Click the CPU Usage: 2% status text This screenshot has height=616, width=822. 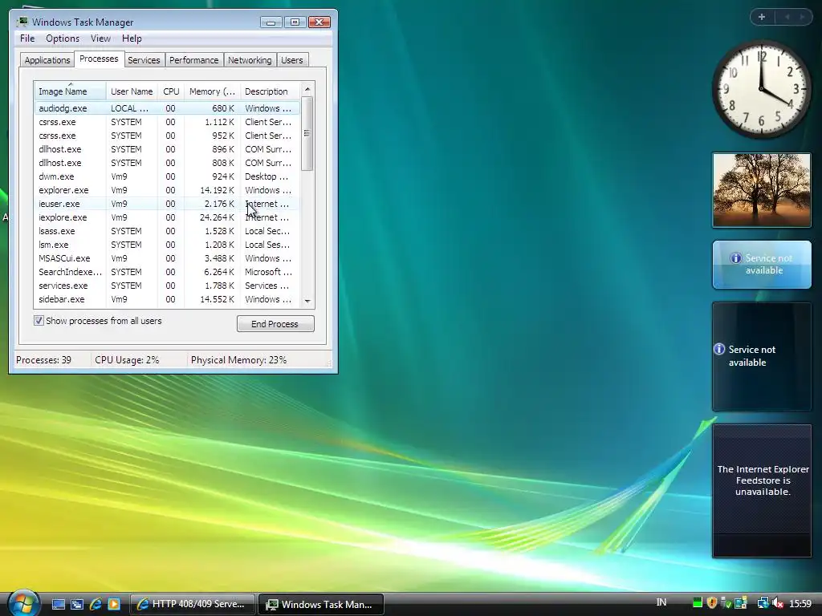pyautogui.click(x=127, y=360)
